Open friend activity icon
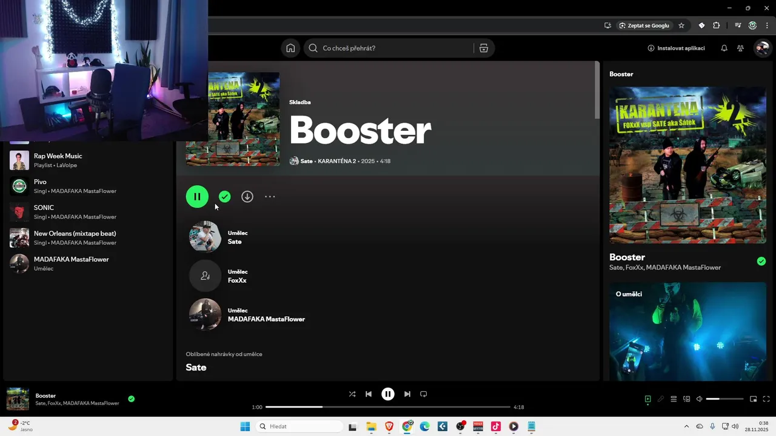 pos(740,48)
